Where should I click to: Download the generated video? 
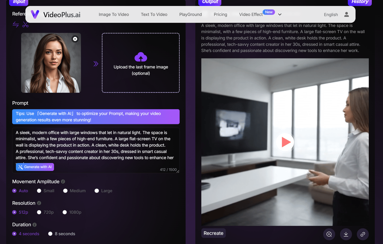[346, 234]
